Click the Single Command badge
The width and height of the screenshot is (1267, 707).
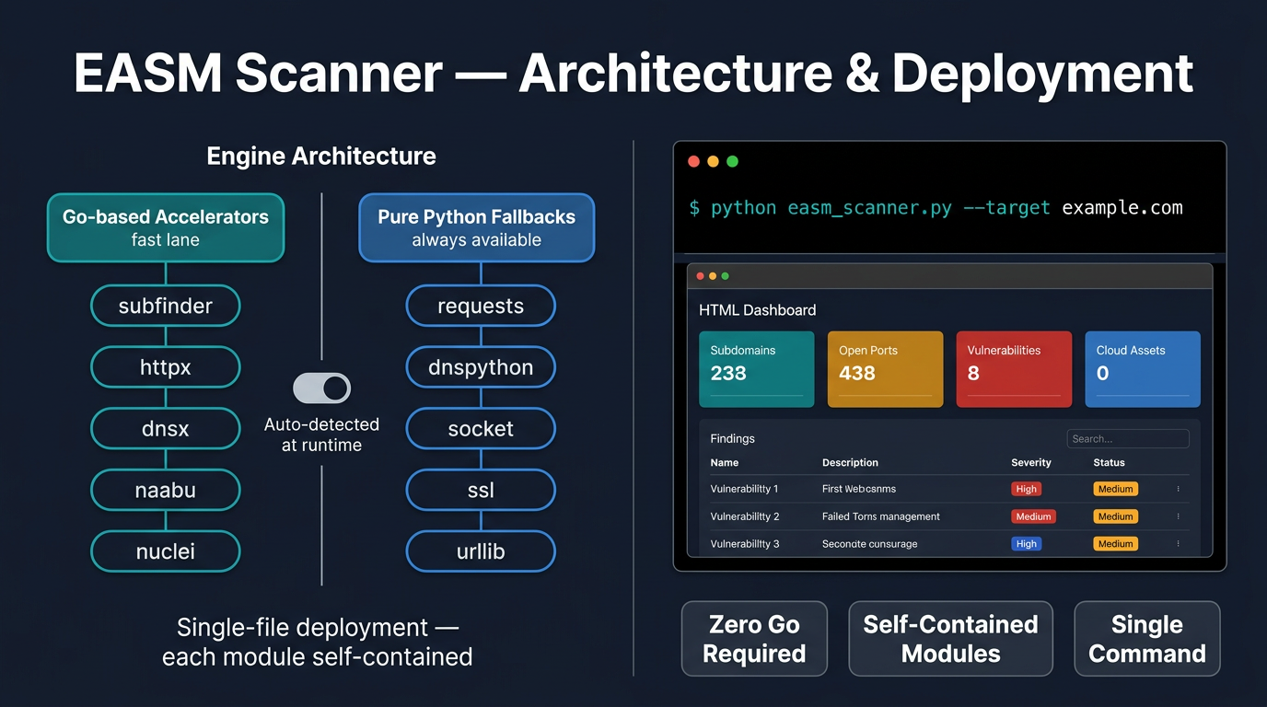pyautogui.click(x=1147, y=639)
